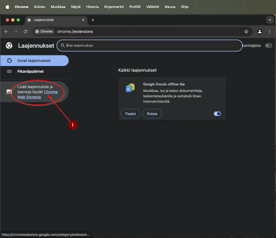Screen dimensions: 276x238
Task: Click the Google Docs offline extension icon
Action: click(130, 88)
